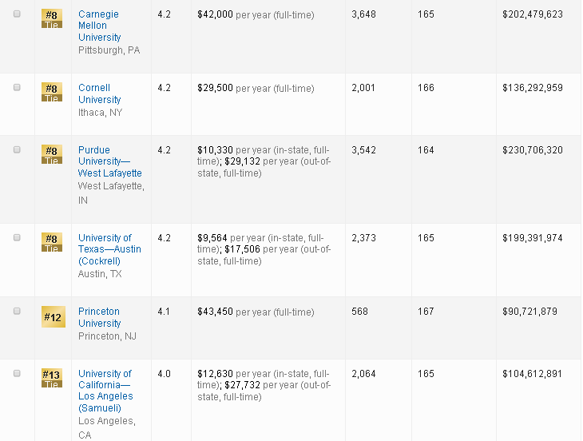
Task: Click Cornell University's #8 Tie rank badge
Action: (x=51, y=92)
